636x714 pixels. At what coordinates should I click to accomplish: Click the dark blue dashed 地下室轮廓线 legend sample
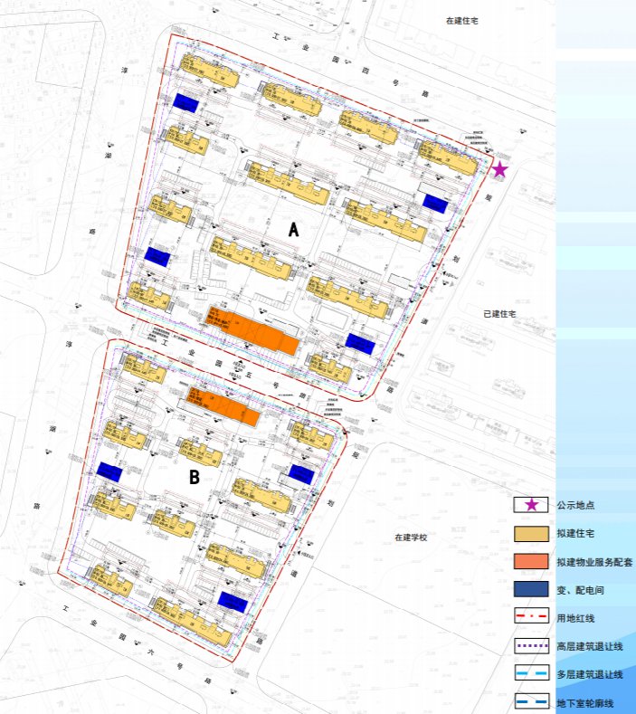pos(531,701)
